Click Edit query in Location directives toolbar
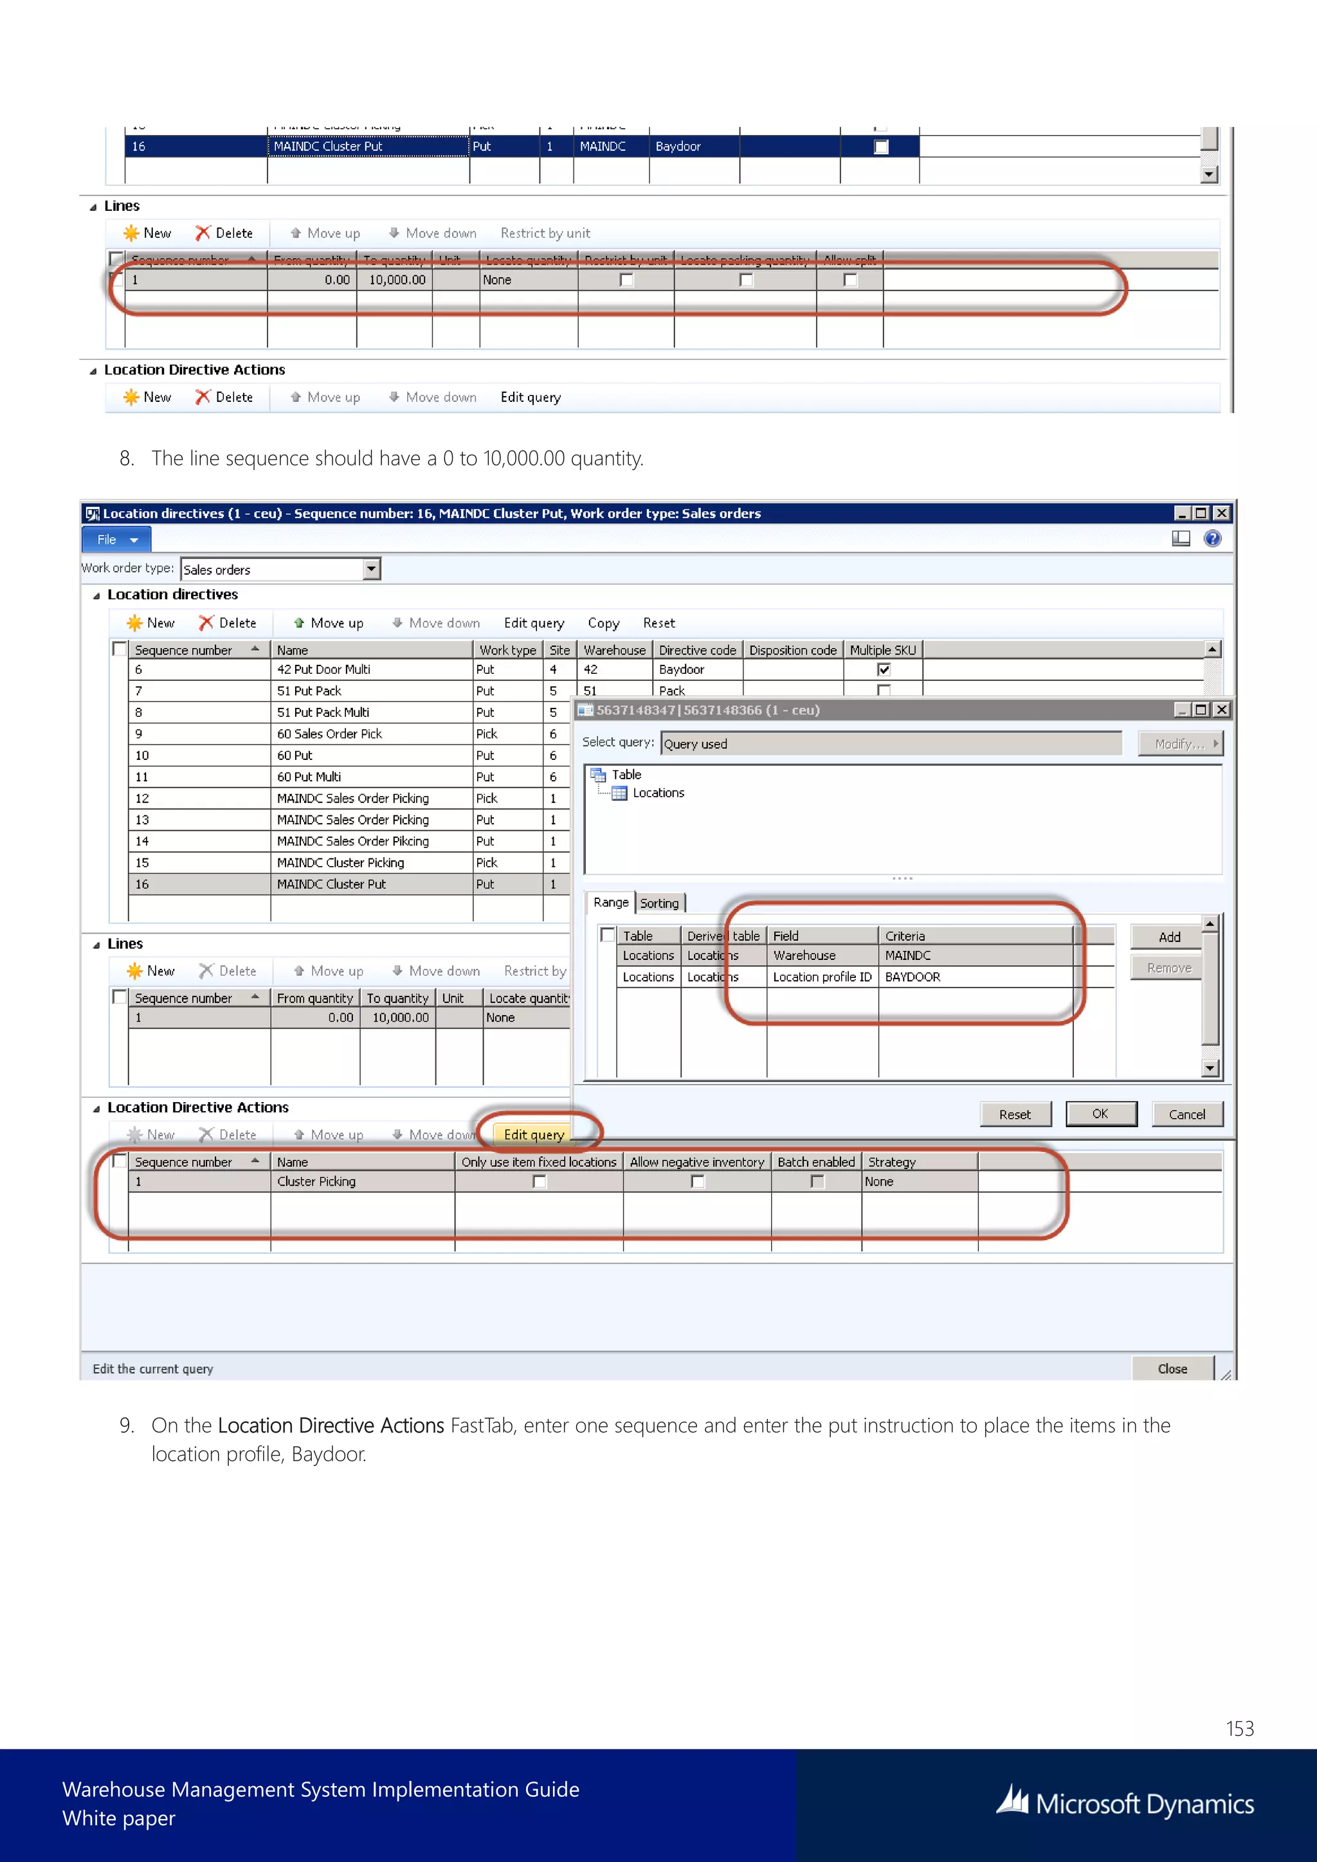Screen dimensions: 1317x1862 534,623
